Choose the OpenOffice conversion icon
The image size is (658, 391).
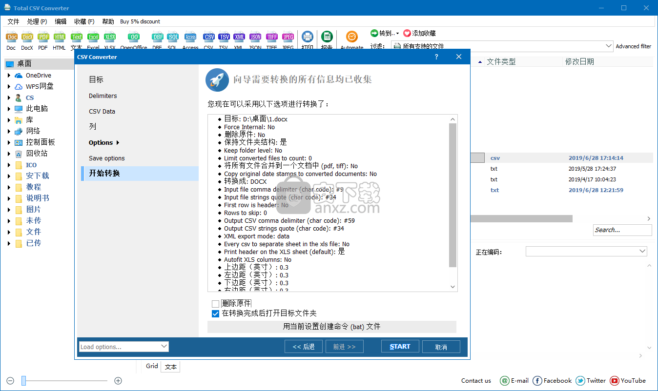(134, 37)
